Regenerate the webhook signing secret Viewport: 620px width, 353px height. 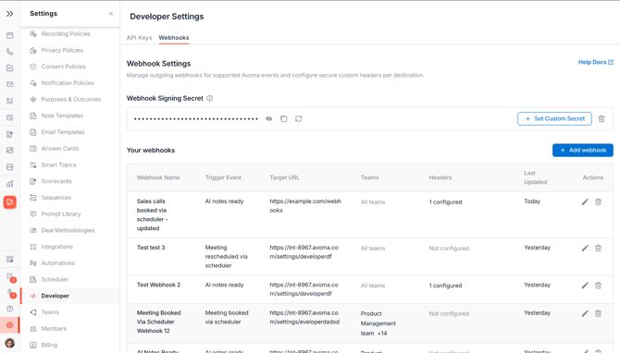[299, 119]
